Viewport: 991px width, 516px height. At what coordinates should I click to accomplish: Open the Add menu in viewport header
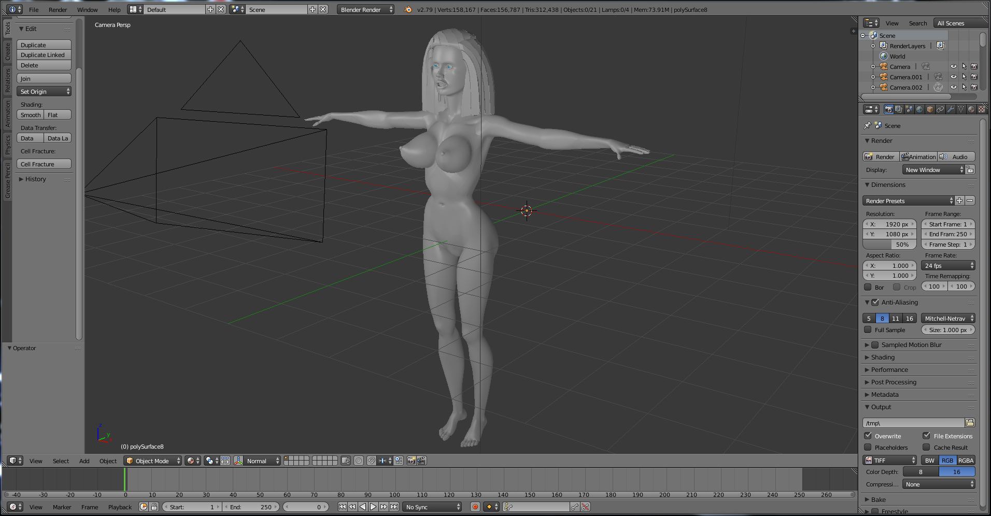point(84,461)
